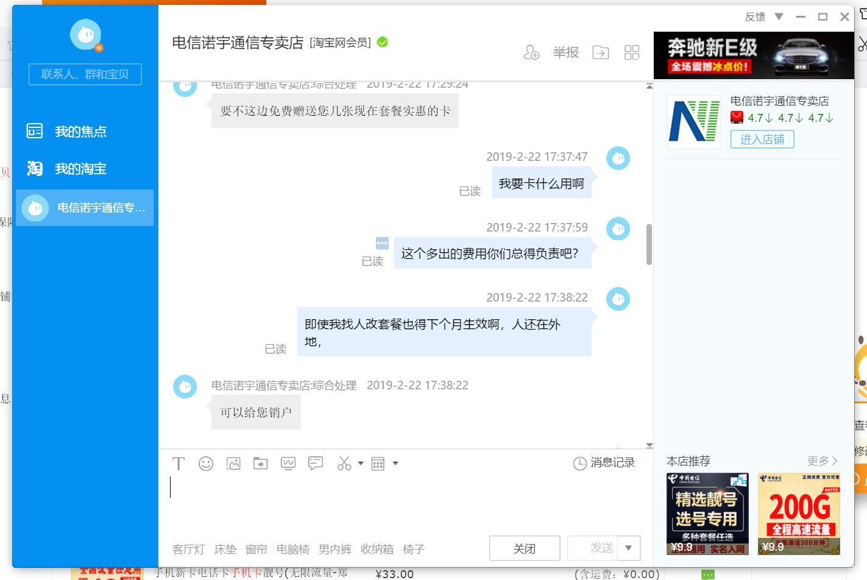Select 电信诺宇通信专卖店 conversation in sidebar
867x580 pixels.
tap(85, 208)
